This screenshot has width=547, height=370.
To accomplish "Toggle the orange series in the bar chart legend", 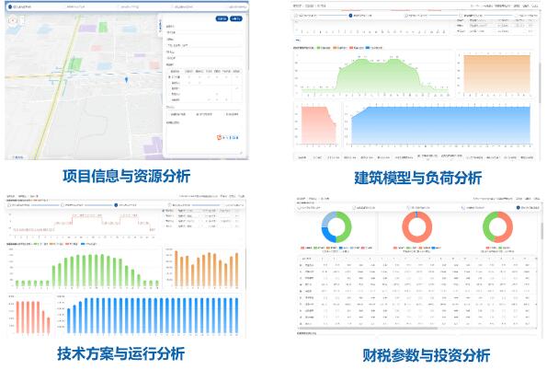I will point(52,244).
